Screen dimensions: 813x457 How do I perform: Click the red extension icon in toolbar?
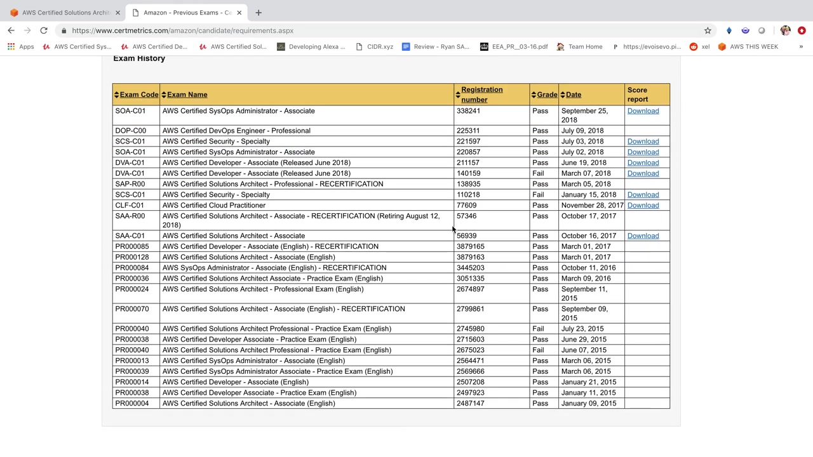(802, 30)
